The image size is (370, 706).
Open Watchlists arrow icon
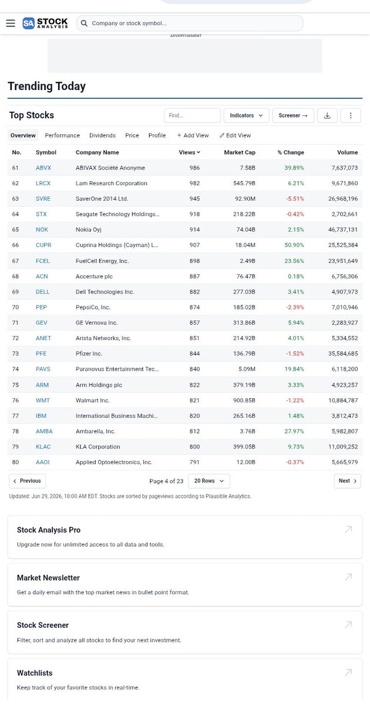(348, 672)
